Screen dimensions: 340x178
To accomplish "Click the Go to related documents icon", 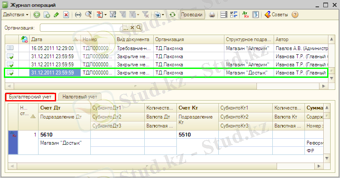I will [99, 15].
